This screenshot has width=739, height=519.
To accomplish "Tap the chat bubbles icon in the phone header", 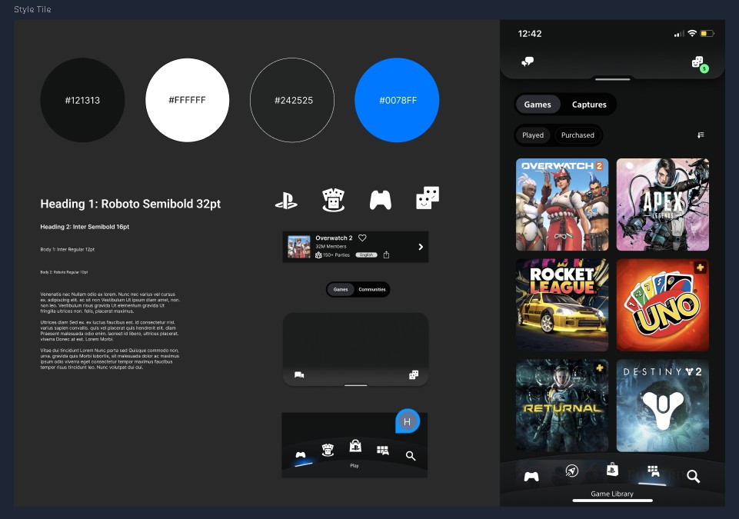I will pos(528,62).
